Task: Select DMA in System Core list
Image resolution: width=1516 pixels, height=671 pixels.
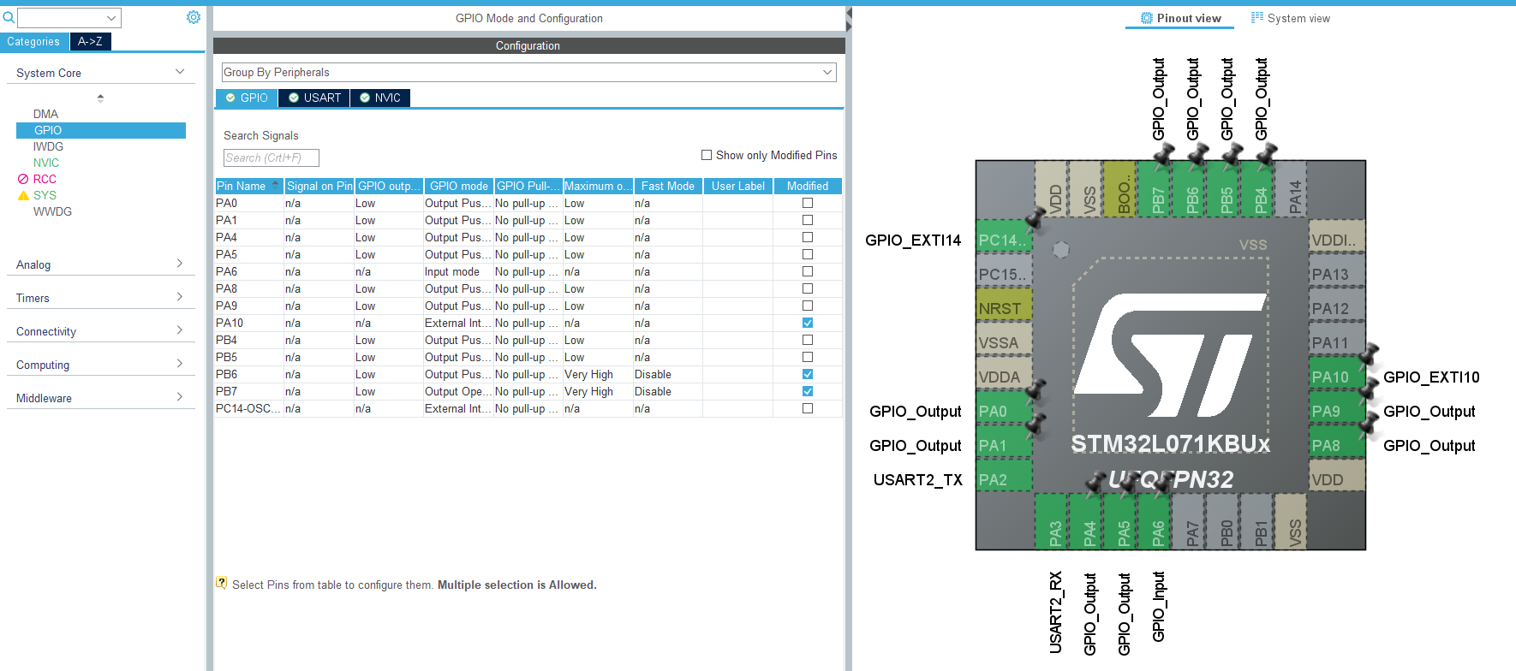Action: pos(46,114)
